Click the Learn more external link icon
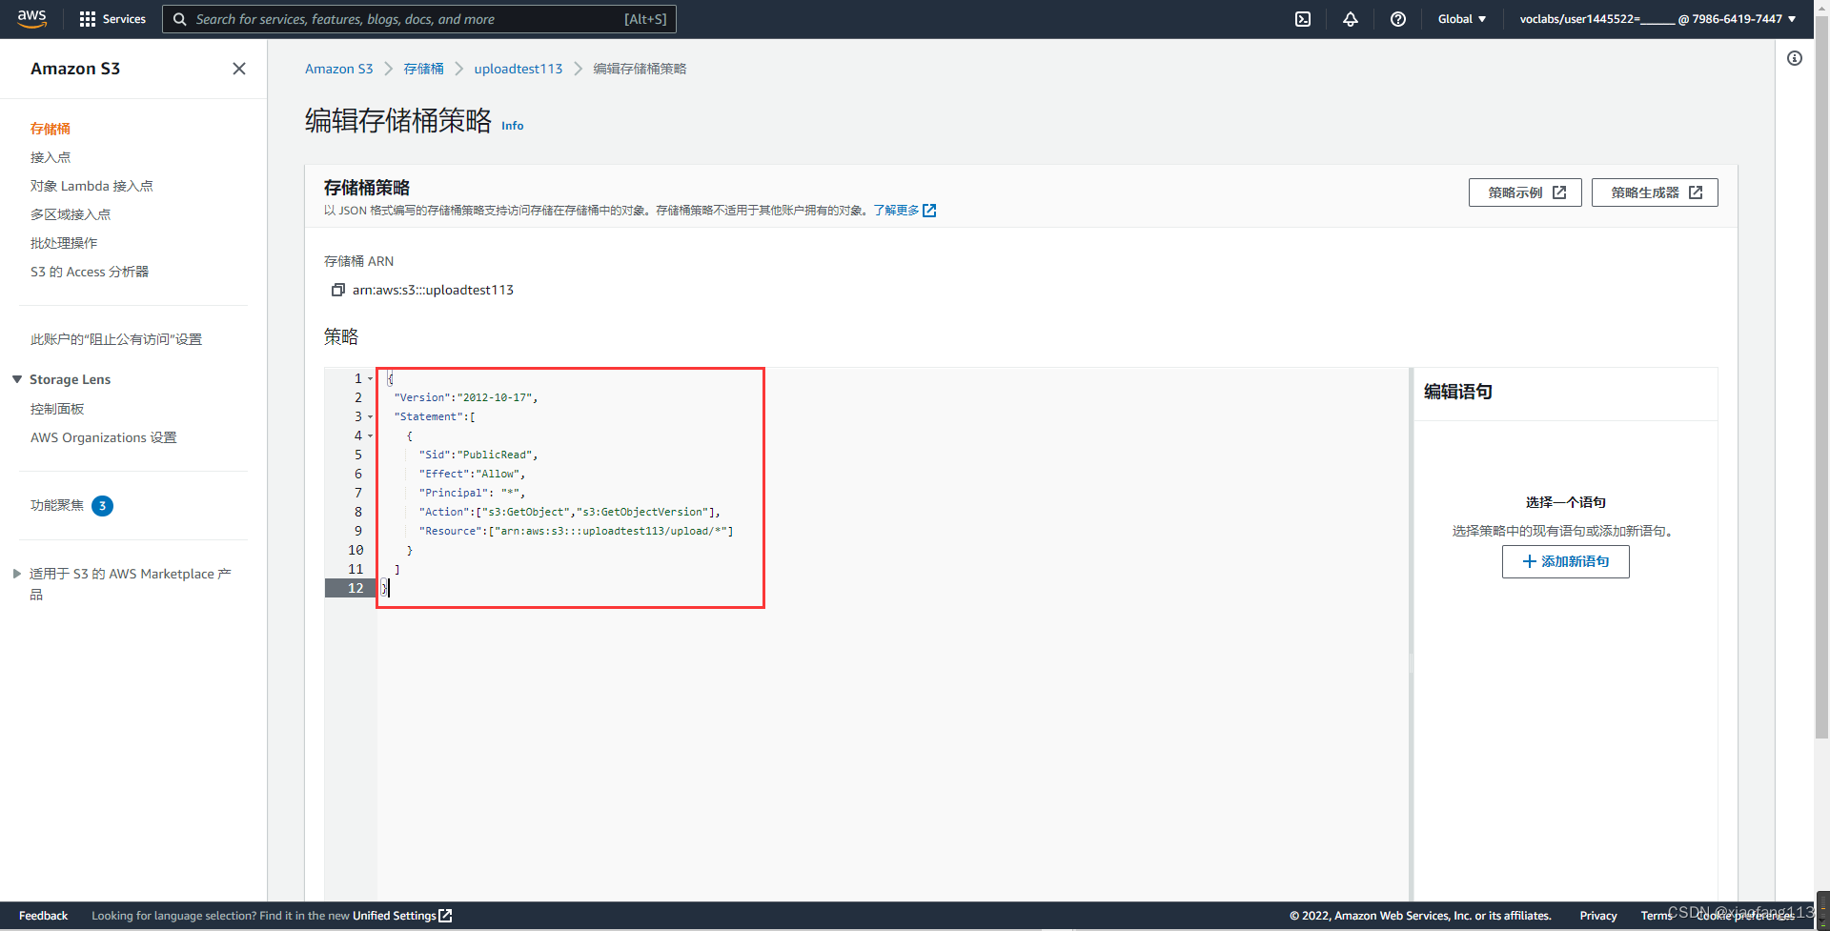 [x=929, y=211]
